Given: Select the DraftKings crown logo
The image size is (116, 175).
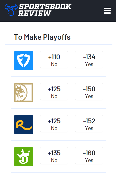Looking at the screenshot, I should click(x=23, y=156).
